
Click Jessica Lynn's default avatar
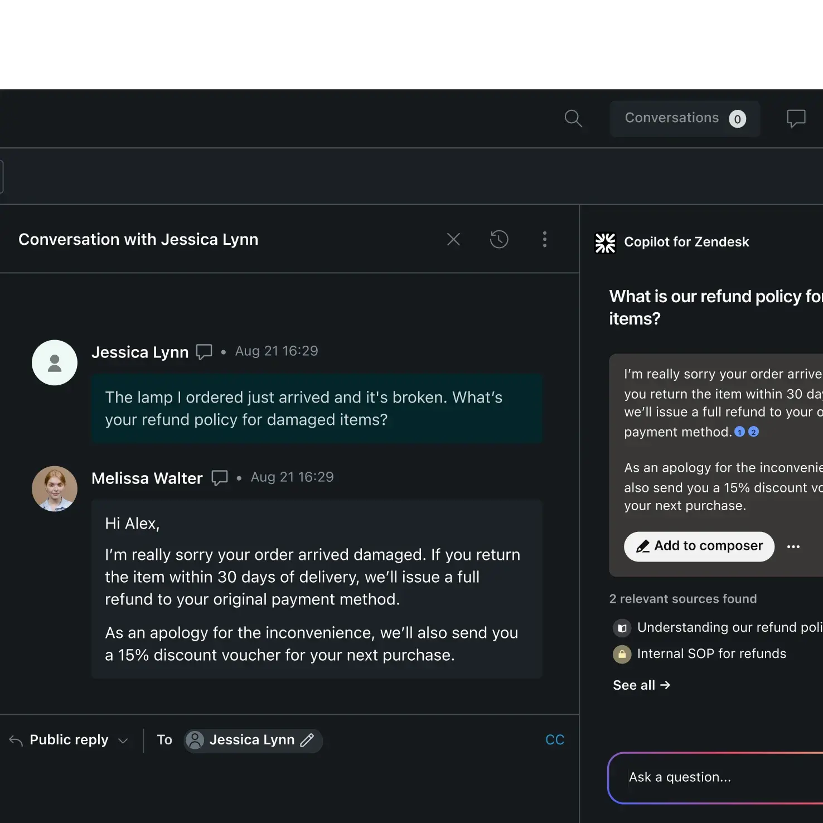click(55, 363)
